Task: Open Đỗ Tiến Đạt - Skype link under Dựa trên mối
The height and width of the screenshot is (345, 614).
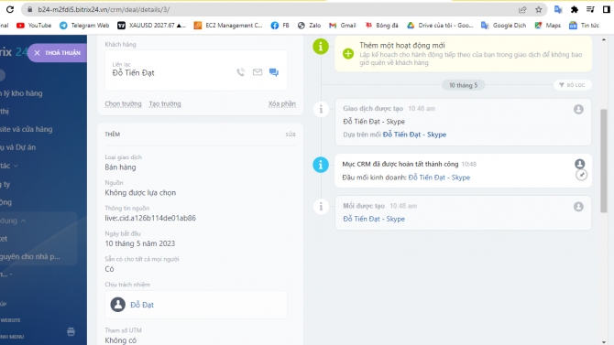Action: coord(414,135)
